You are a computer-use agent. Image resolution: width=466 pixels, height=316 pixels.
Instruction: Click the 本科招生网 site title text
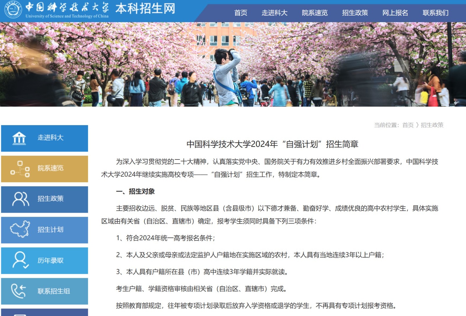click(x=145, y=9)
